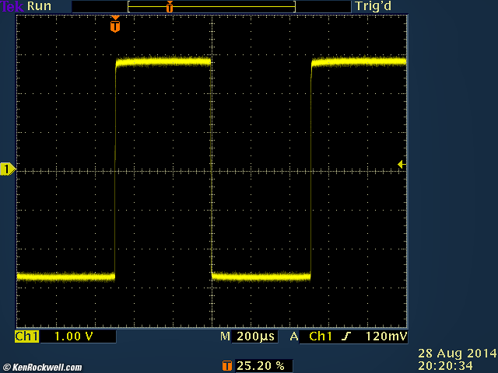Toggle the highlighted Ch1 channel label
This screenshot has height=373, width=498.
click(x=26, y=336)
